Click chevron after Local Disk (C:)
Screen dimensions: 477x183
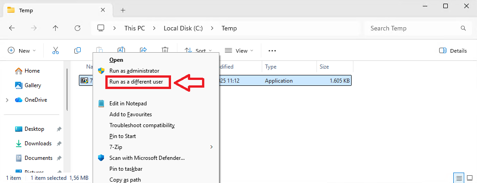212,28
